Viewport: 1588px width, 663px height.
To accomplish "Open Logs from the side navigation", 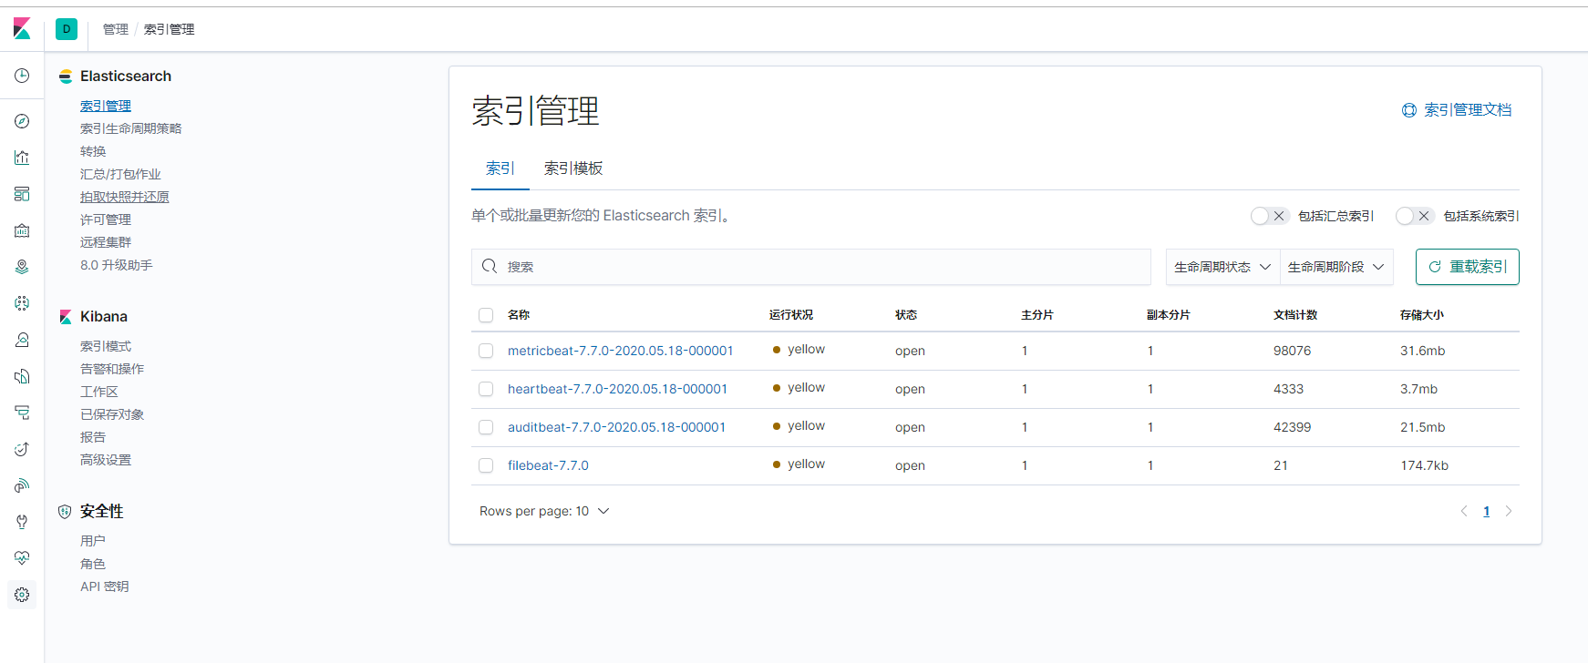I will coord(22,376).
